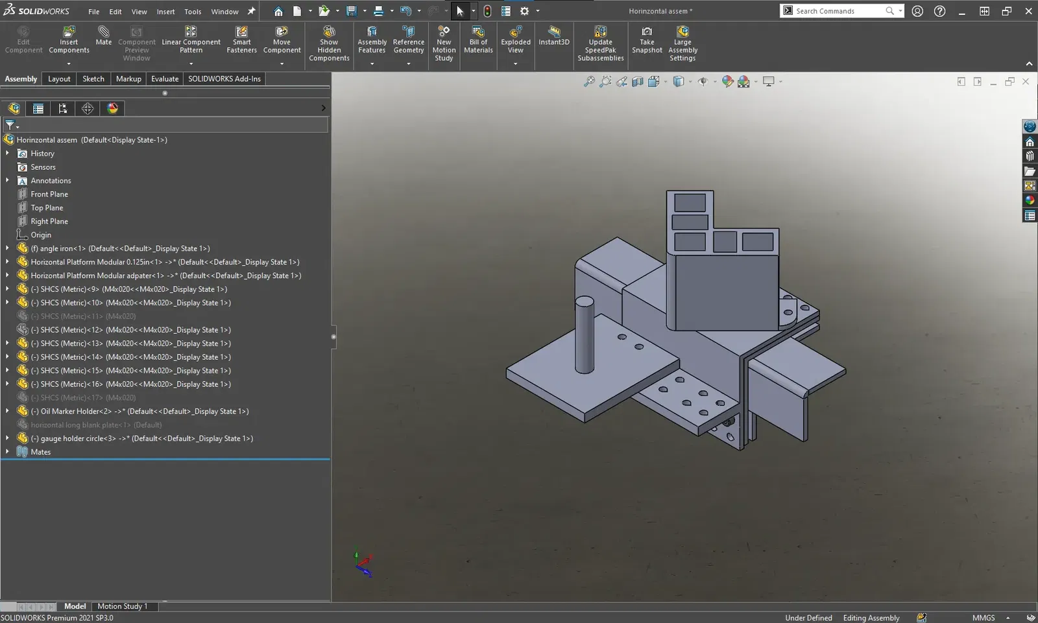Click Take Snapshot icon
The image size is (1038, 623).
tap(647, 32)
